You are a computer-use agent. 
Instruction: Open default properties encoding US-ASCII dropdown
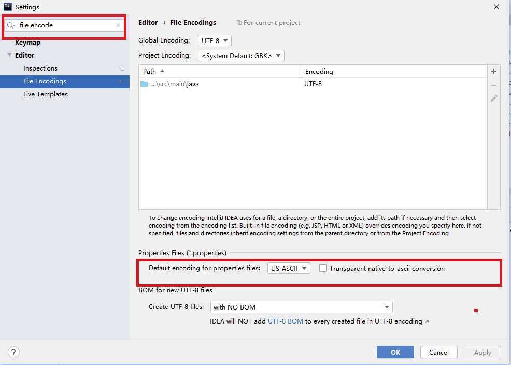coord(289,268)
